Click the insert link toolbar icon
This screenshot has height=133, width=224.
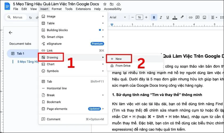190,17
